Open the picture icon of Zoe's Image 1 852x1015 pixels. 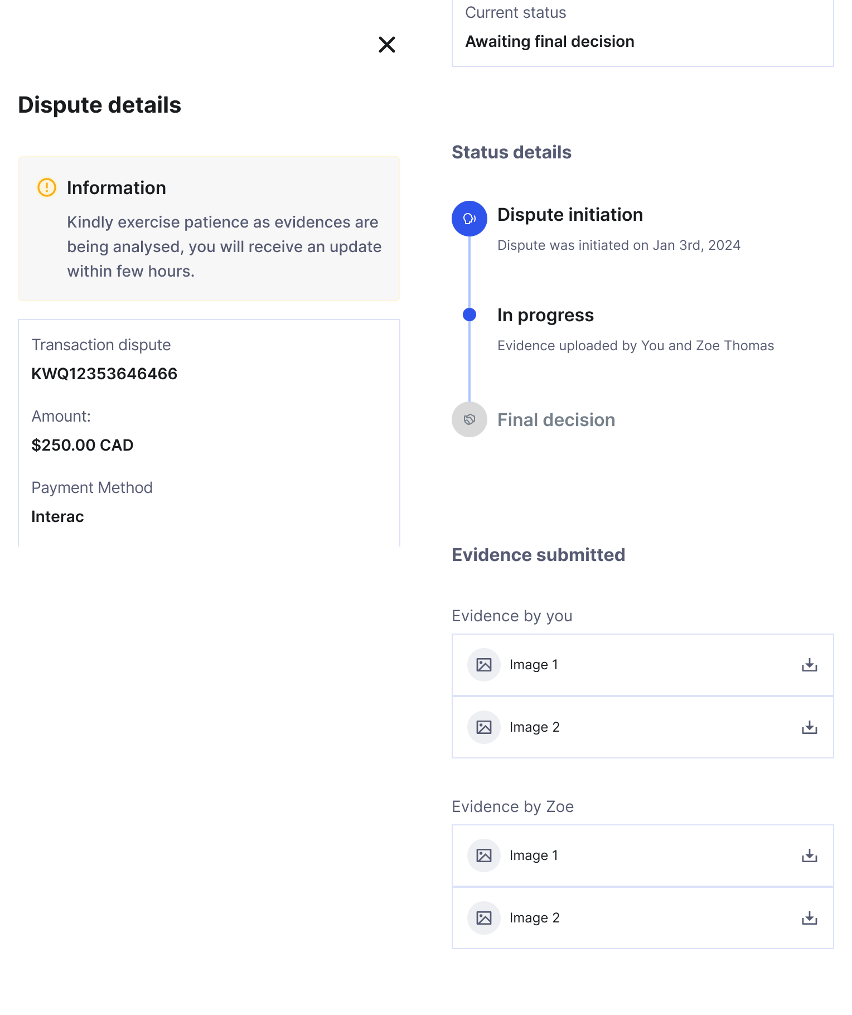[x=484, y=855]
